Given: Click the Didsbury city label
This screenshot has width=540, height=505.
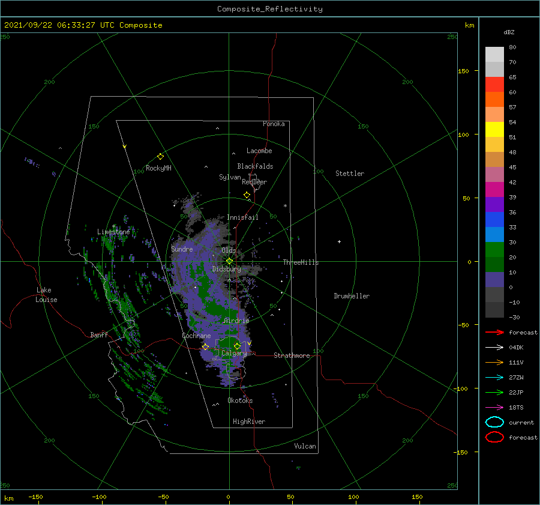Looking at the screenshot, I should pyautogui.click(x=226, y=269).
